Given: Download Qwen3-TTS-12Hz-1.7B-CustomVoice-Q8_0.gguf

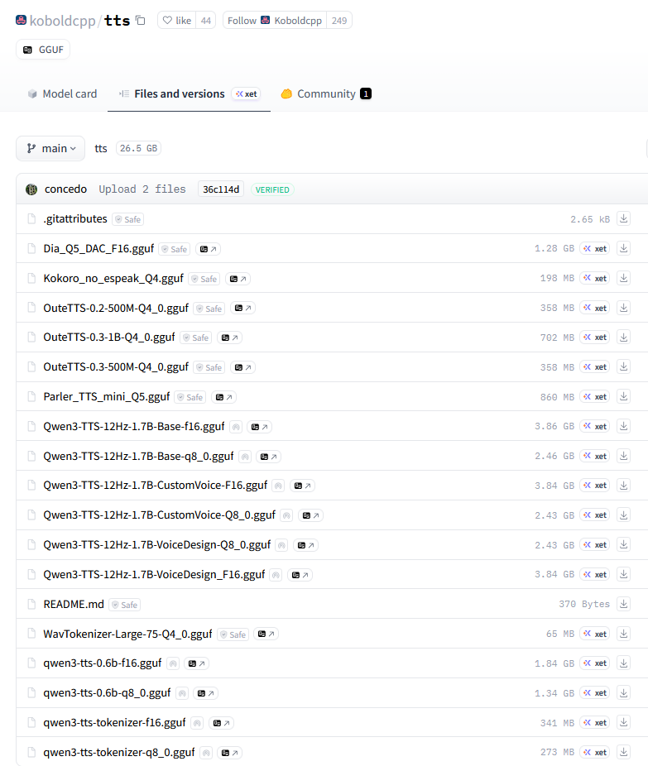Looking at the screenshot, I should [x=623, y=515].
